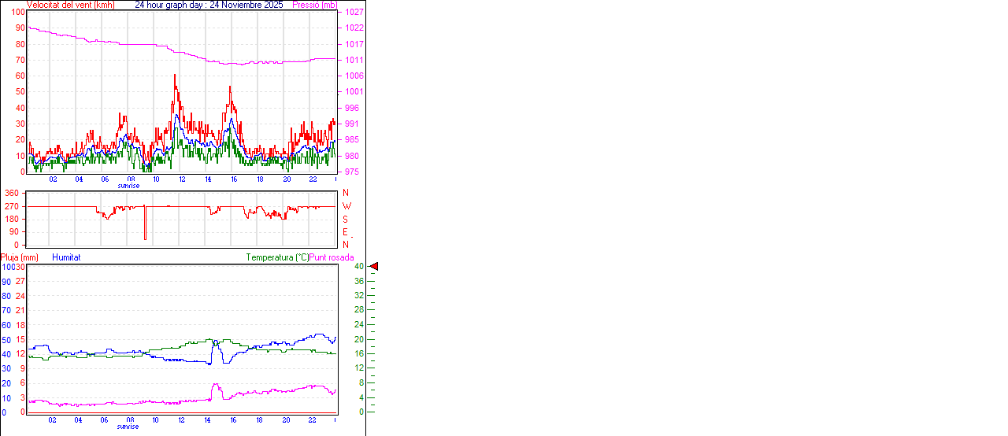
Task: Click the 'Pressió (mb)' legend label
Action: (x=313, y=5)
